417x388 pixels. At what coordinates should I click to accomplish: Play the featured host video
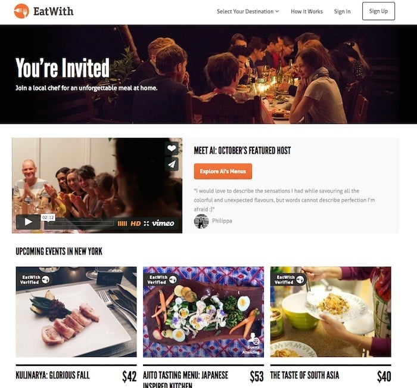(x=28, y=222)
